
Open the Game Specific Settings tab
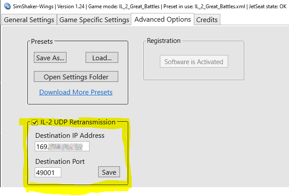[94, 19]
